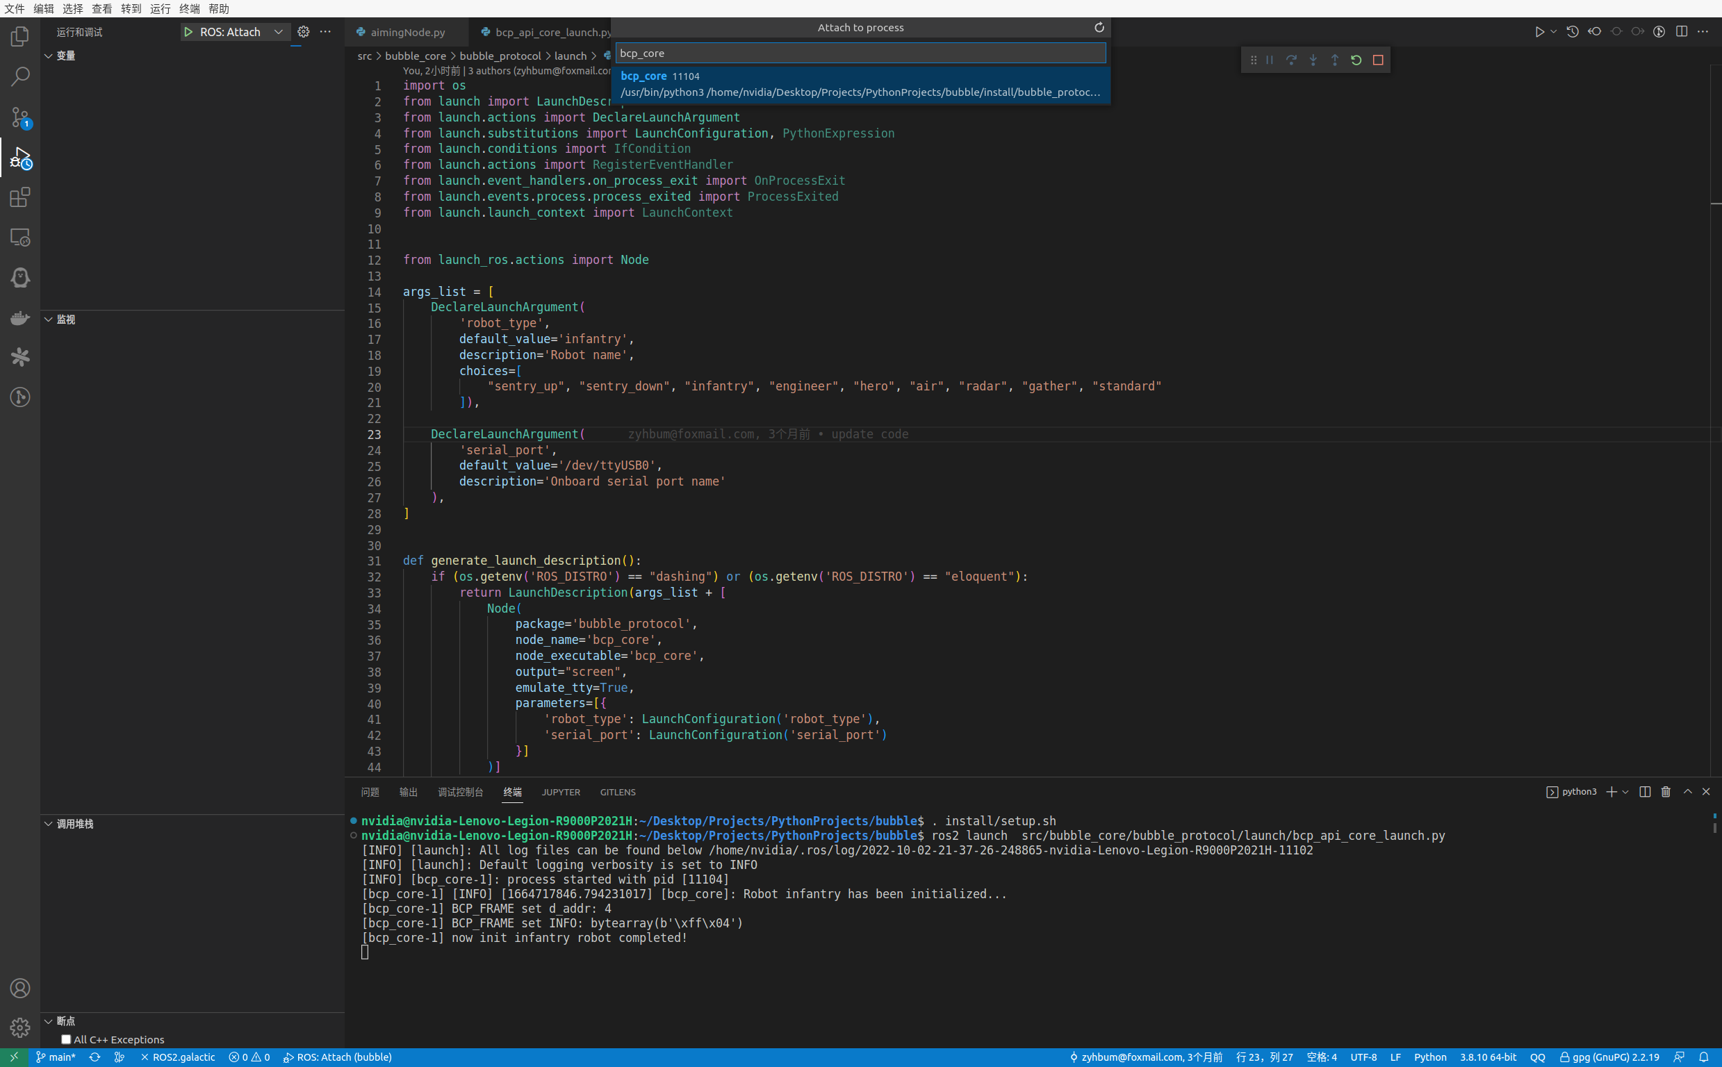This screenshot has height=1067, width=1722.
Task: Collapse the 变量 (Variables) section
Action: (49, 56)
